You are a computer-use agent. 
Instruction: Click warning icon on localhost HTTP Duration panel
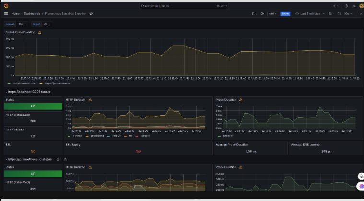(90, 100)
